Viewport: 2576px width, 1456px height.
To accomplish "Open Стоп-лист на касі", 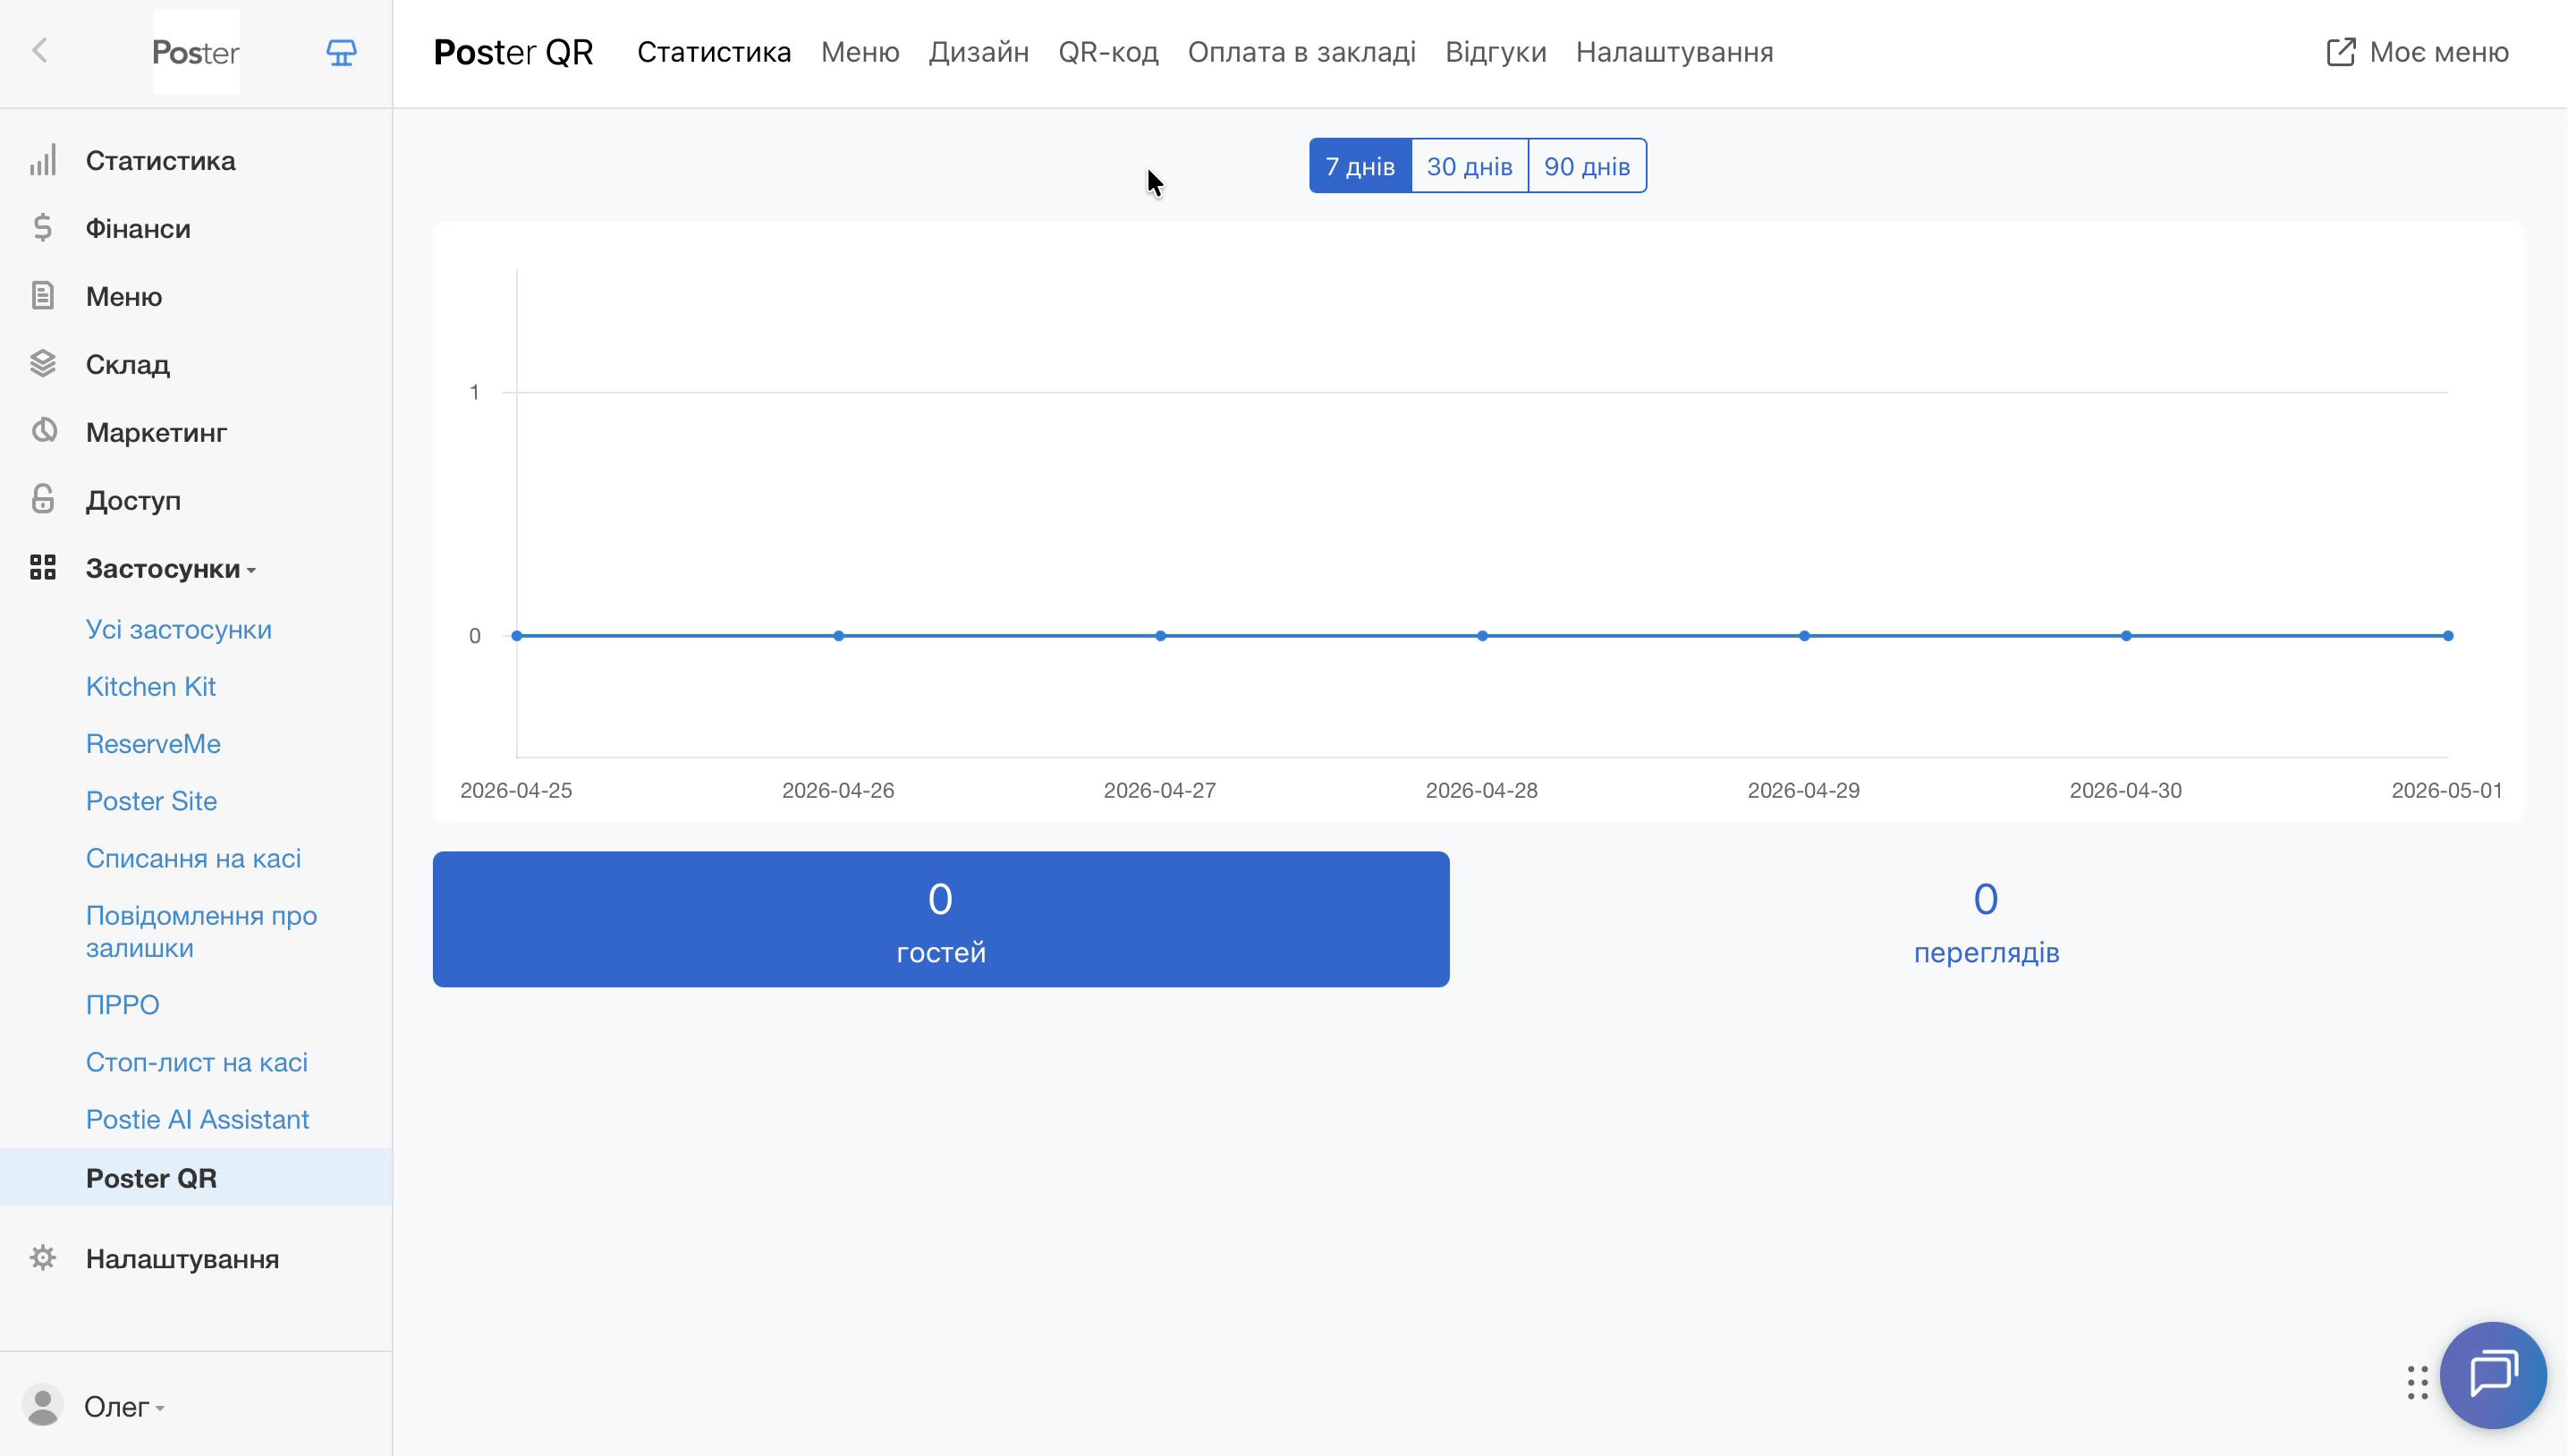I will tap(197, 1062).
